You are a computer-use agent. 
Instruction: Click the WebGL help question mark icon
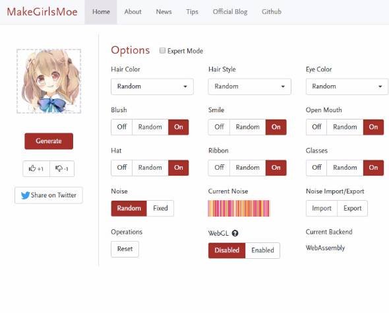pyautogui.click(x=235, y=233)
